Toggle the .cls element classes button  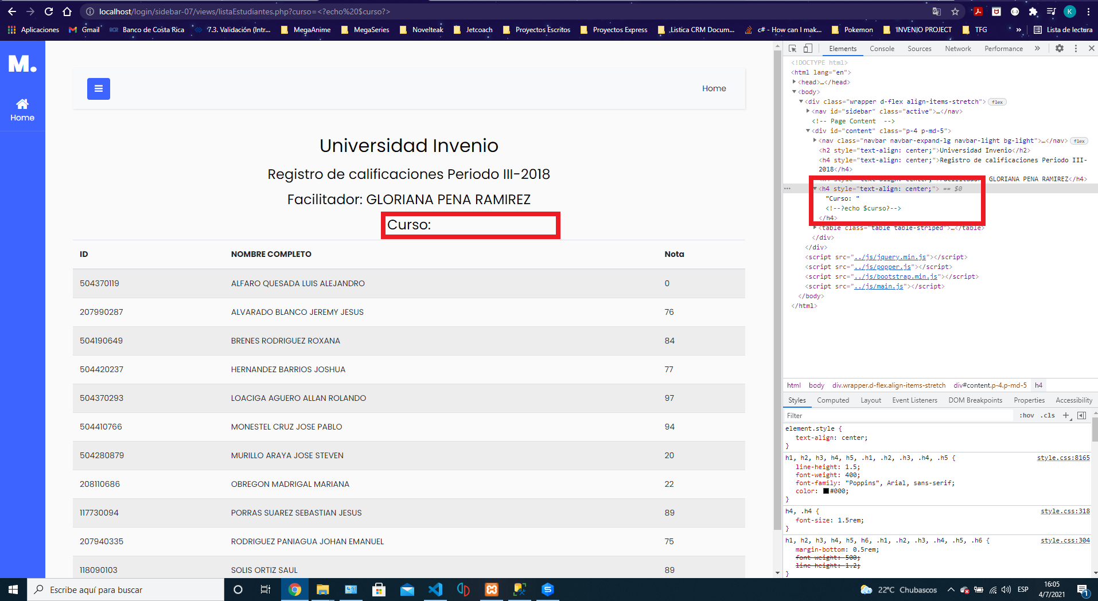coord(1048,415)
